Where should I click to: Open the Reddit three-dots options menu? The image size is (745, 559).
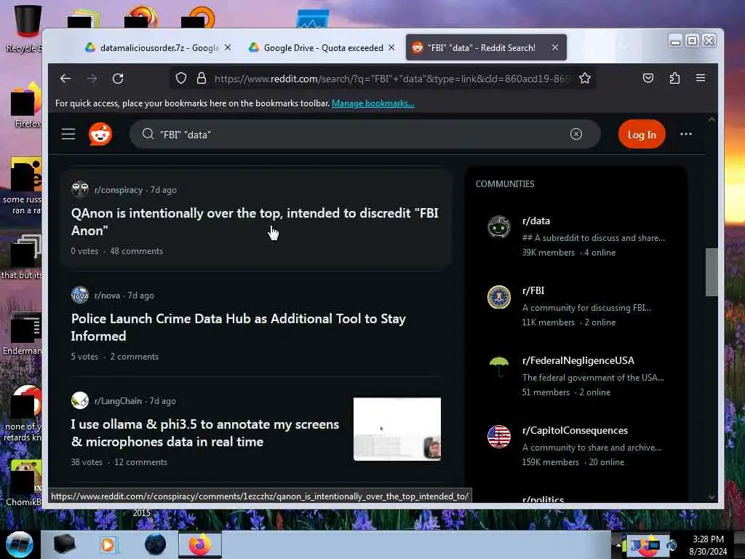685,134
